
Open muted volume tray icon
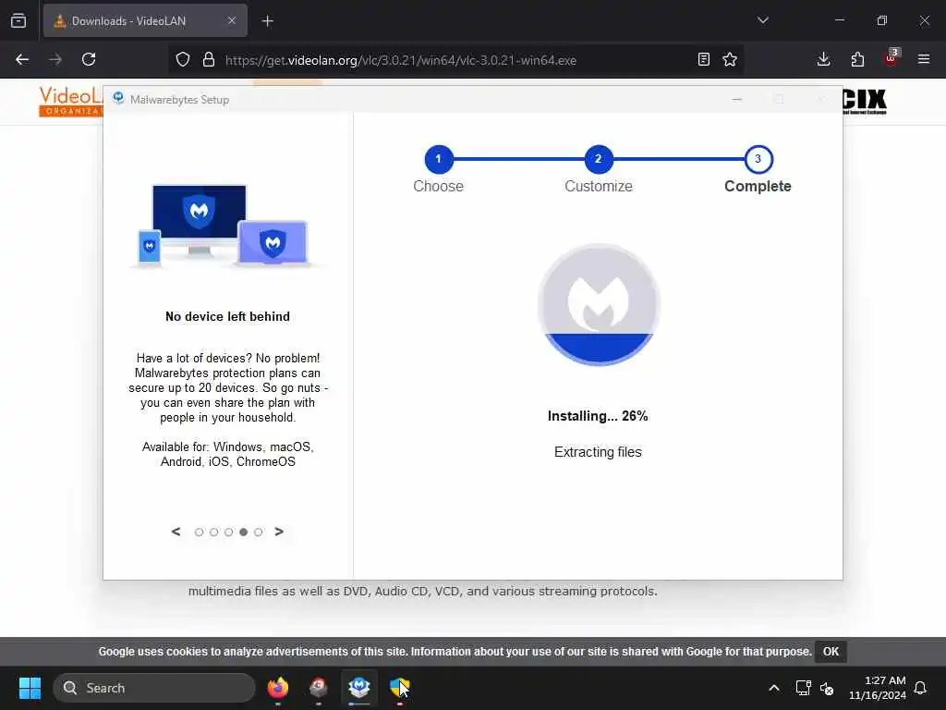[827, 688]
